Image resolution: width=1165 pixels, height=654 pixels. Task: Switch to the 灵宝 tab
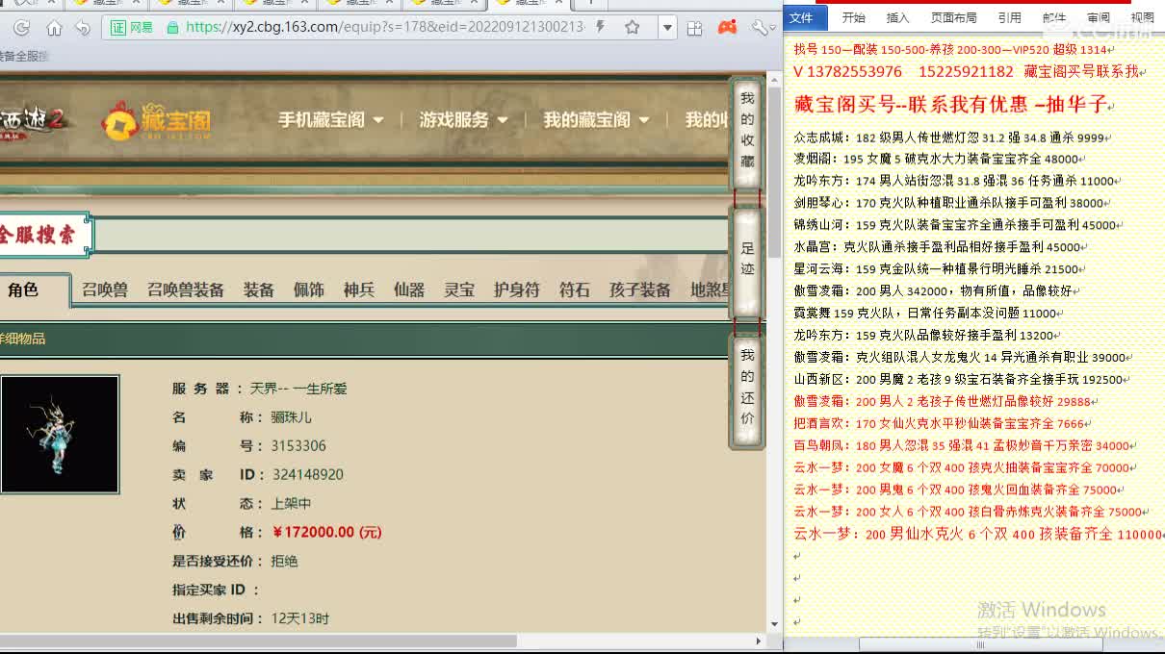point(459,289)
